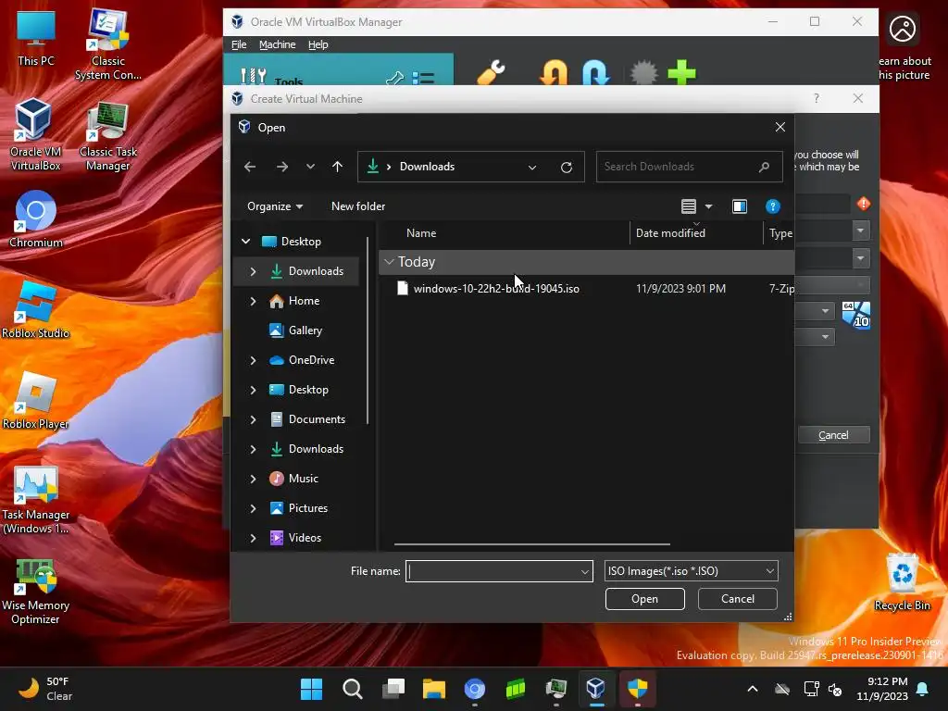
Task: Click VirtualBox Add green plus icon
Action: pos(681,72)
